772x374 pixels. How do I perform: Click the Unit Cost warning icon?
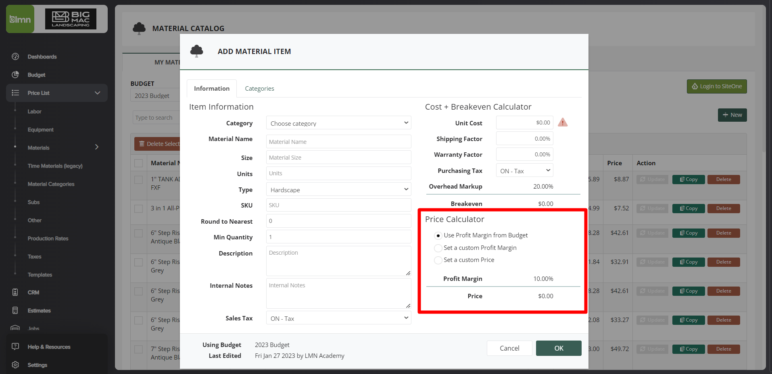coord(563,123)
